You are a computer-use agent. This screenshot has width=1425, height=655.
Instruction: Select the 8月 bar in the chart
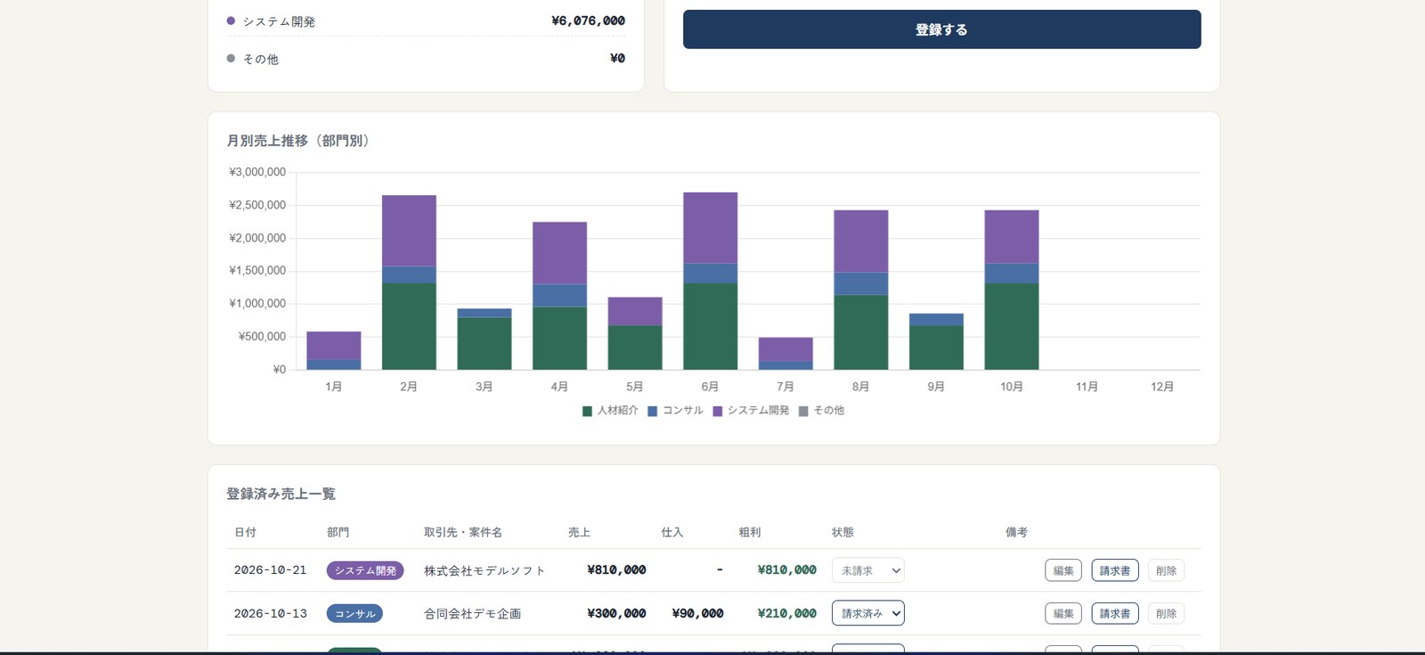860,290
